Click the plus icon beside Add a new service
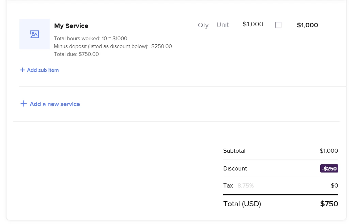The image size is (356, 224). [x=24, y=104]
